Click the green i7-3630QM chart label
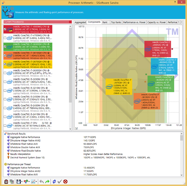187x186 pixels. tap(161, 84)
